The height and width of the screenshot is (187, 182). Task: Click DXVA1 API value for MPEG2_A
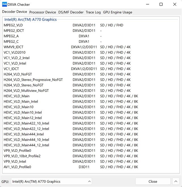point(84,36)
